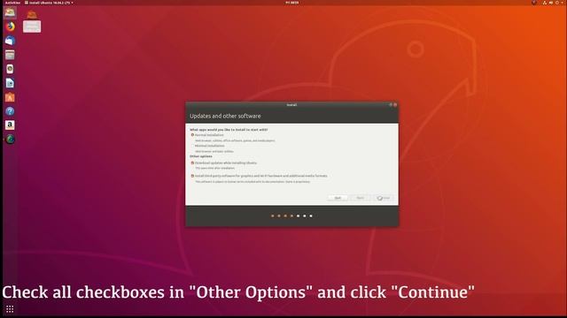Toggle Download updates while installing Ubuntu
Viewport: 567px width, 318px height.
[x=192, y=163]
